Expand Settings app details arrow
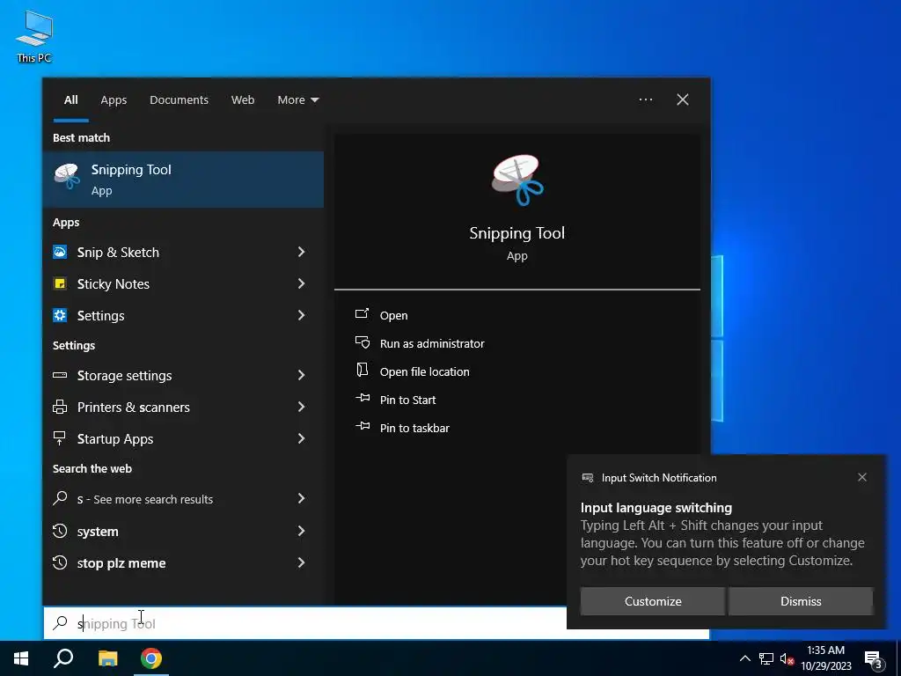The image size is (901, 676). click(x=301, y=315)
